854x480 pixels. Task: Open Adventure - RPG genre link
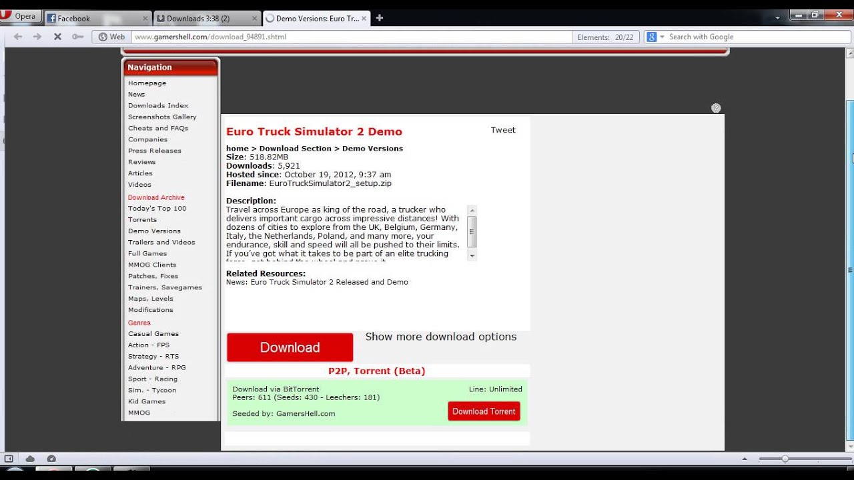coord(157,368)
